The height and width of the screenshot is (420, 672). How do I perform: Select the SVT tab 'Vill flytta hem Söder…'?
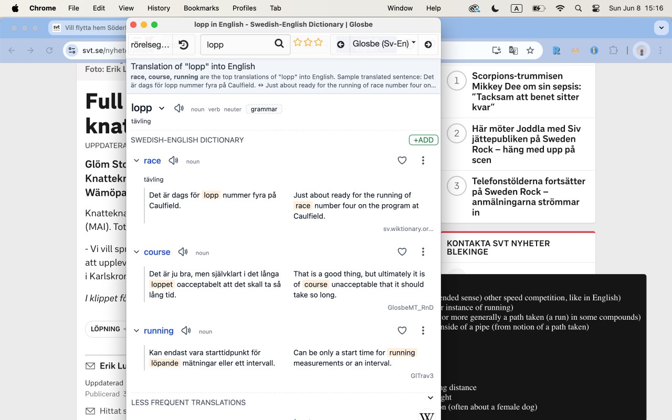coord(87,28)
